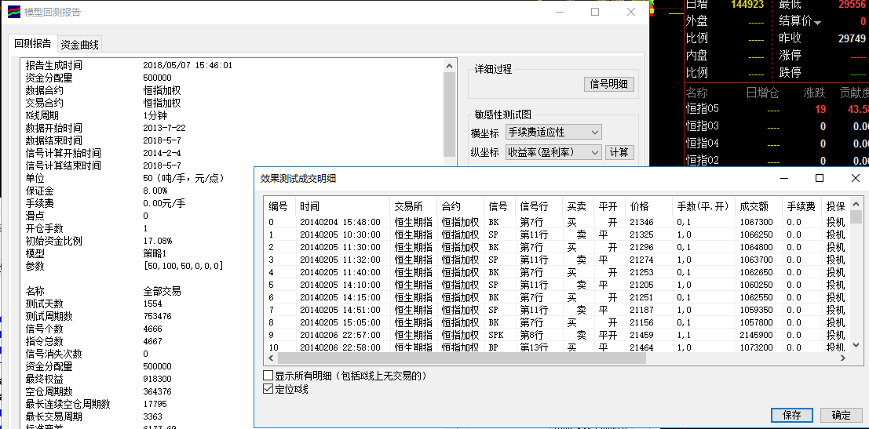Close the 效果测试成交明细 dialog
Viewport: 869px width, 429px height.
click(855, 179)
